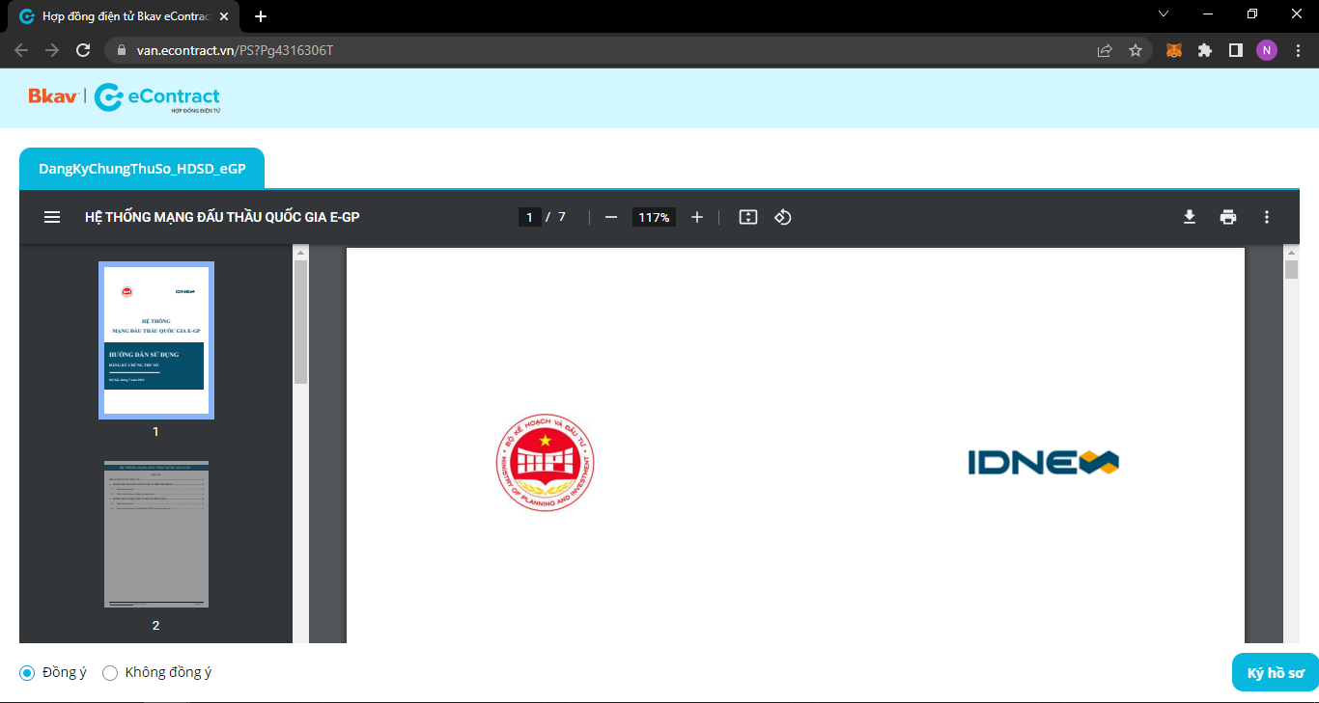
Task: Zoom out with the minus icon
Action: [610, 217]
